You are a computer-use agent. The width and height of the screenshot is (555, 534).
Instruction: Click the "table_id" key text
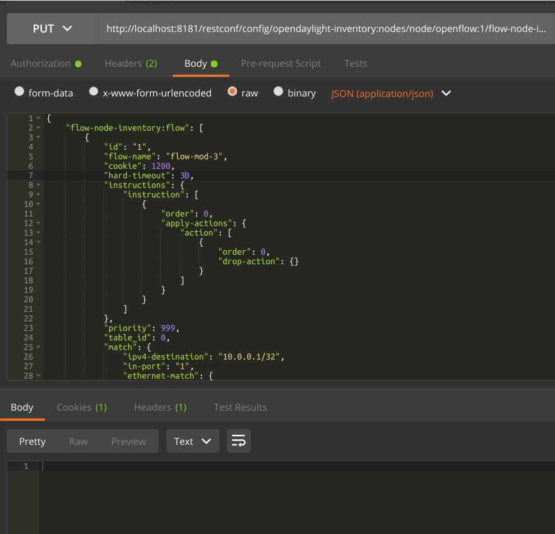pyautogui.click(x=127, y=338)
